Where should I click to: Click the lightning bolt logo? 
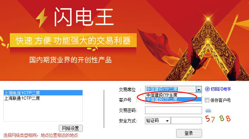pyautogui.click(x=41, y=18)
